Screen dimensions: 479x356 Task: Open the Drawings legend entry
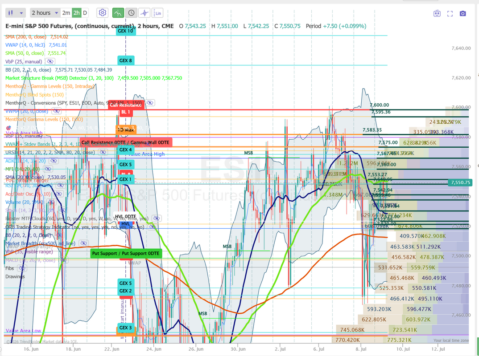coord(15,276)
